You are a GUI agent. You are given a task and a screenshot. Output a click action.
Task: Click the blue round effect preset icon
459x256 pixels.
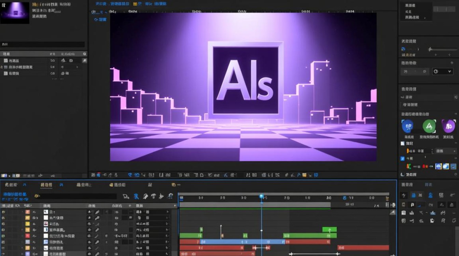coord(407,126)
